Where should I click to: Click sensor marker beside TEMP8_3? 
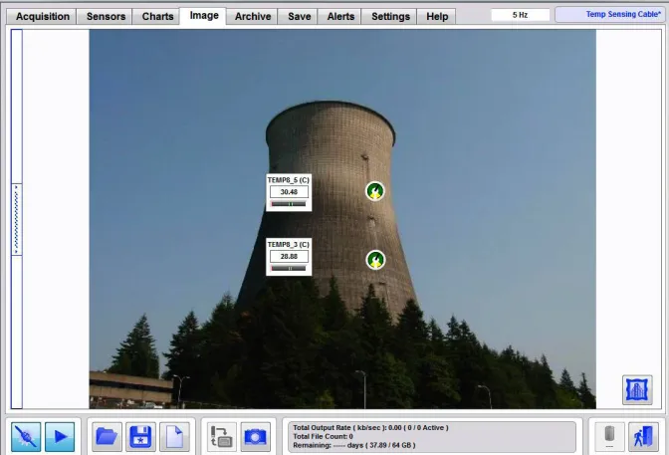coord(375,260)
